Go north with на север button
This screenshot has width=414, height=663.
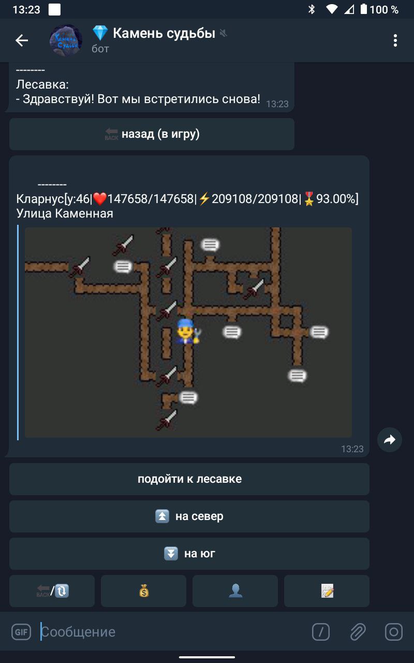point(189,516)
